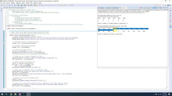
Task: Open the Edit menu
Action: coord(4,3)
